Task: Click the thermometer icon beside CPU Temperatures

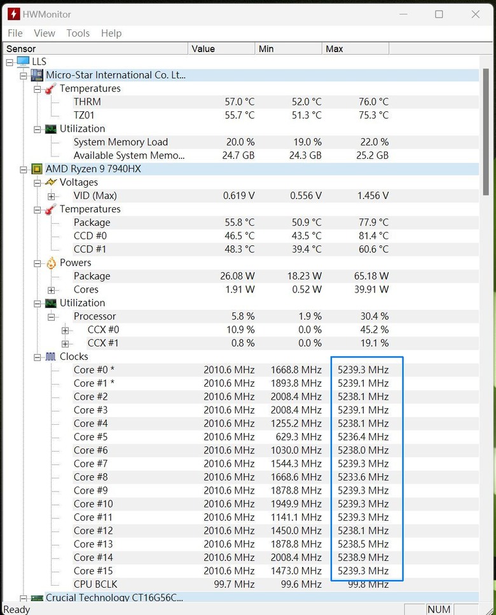Action: (50, 209)
